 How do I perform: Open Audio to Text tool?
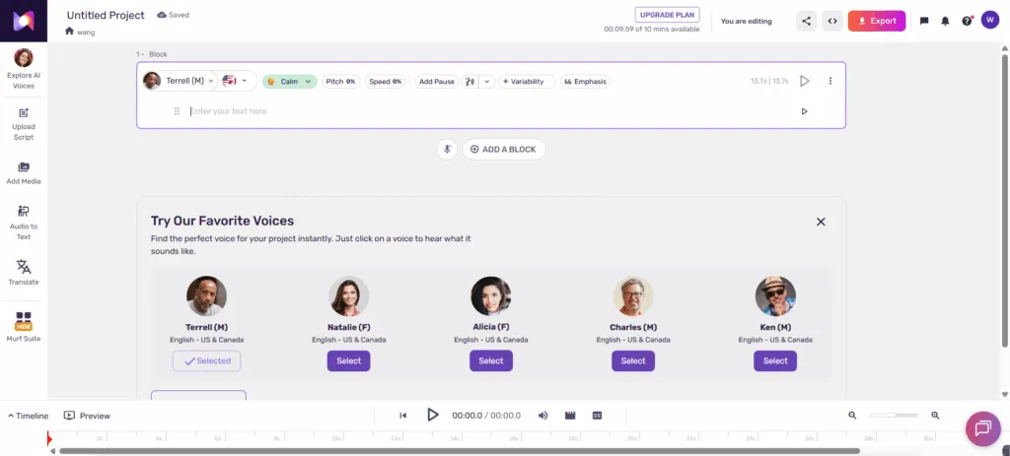[x=24, y=222]
